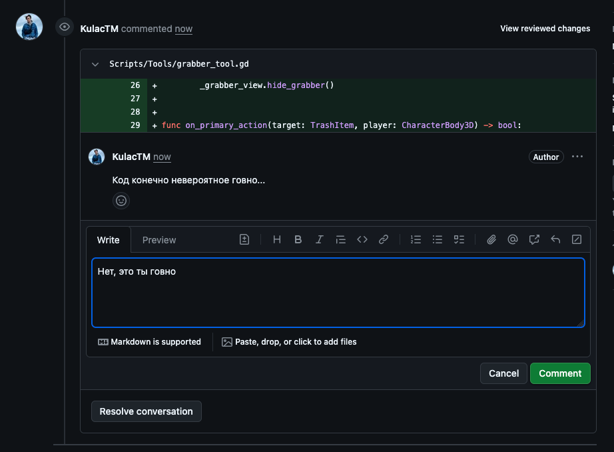Image resolution: width=614 pixels, height=452 pixels.
Task: Toggle bold formatting in comment toolbar
Action: (298, 239)
